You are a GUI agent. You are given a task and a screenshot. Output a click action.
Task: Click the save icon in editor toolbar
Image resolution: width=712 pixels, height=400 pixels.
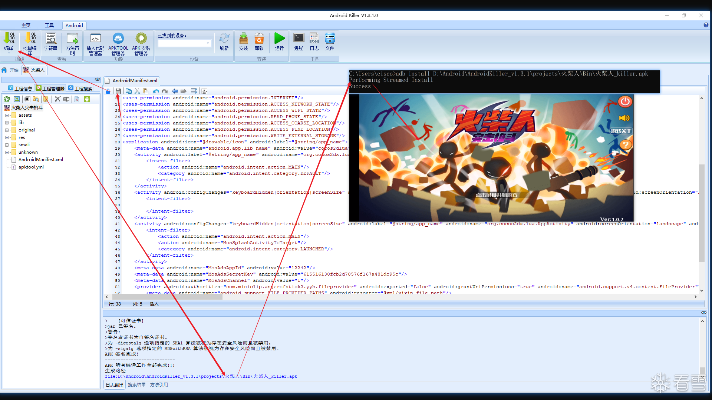point(118,91)
